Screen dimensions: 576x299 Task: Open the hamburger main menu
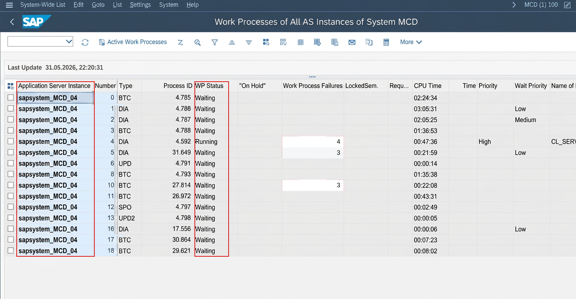(x=9, y=5)
